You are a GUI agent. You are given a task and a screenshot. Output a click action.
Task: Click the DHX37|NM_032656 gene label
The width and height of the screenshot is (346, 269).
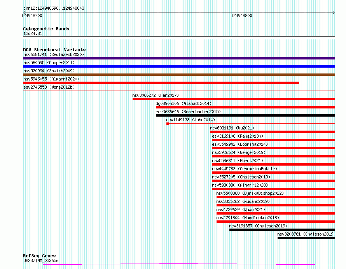[41, 260]
